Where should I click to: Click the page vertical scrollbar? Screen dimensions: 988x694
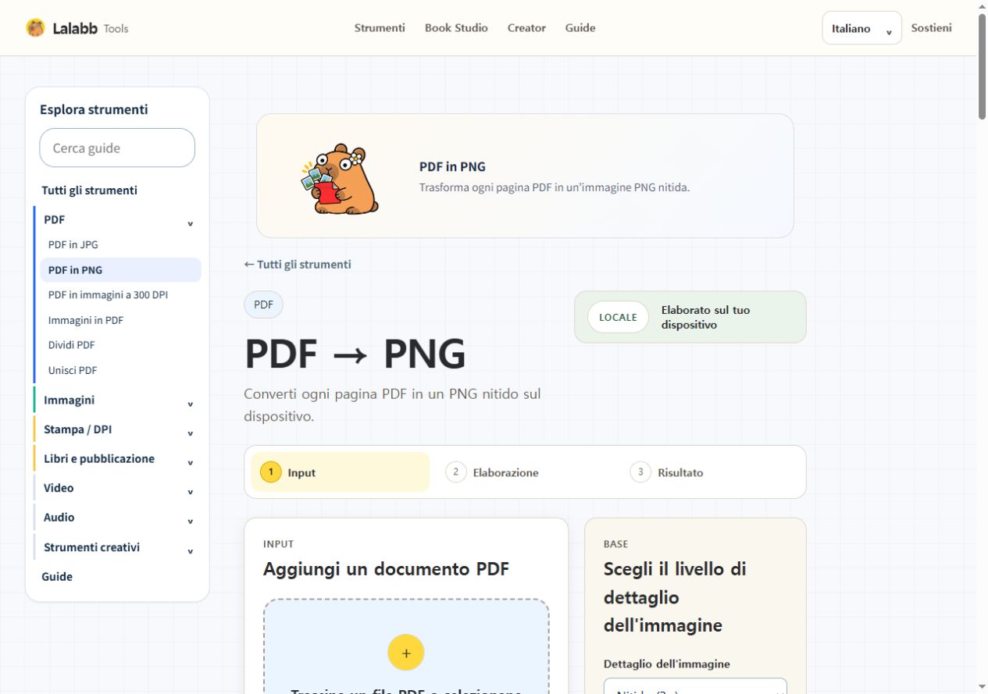[982, 66]
